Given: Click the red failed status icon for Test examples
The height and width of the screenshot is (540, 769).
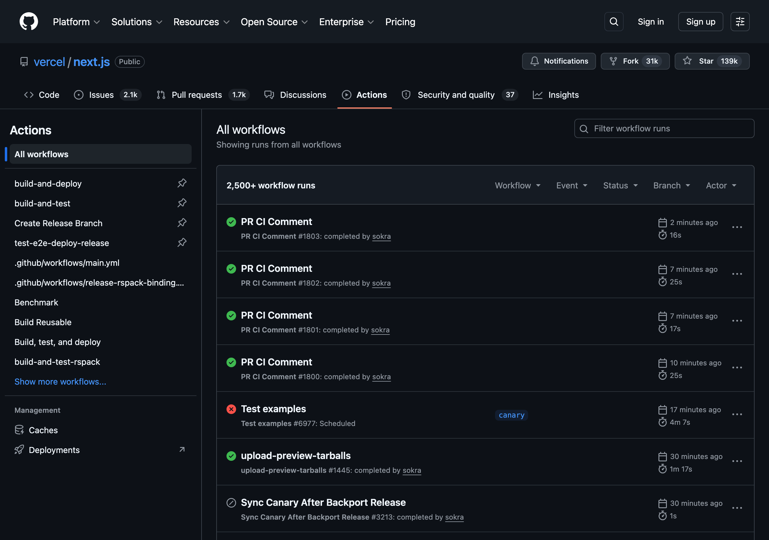Looking at the screenshot, I should (231, 409).
